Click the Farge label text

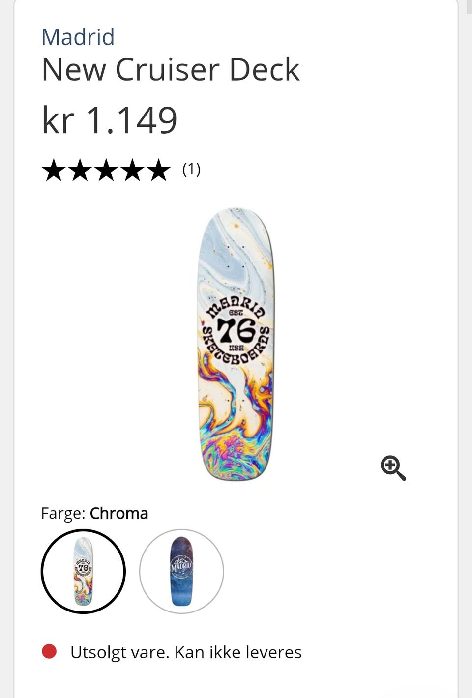(63, 513)
